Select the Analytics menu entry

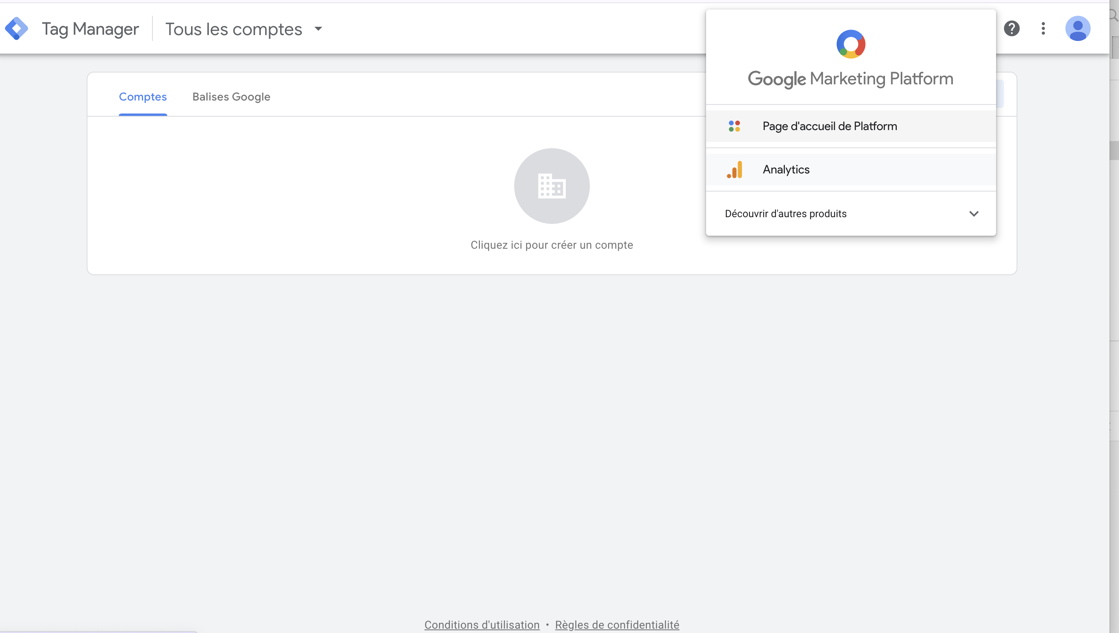[786, 169]
